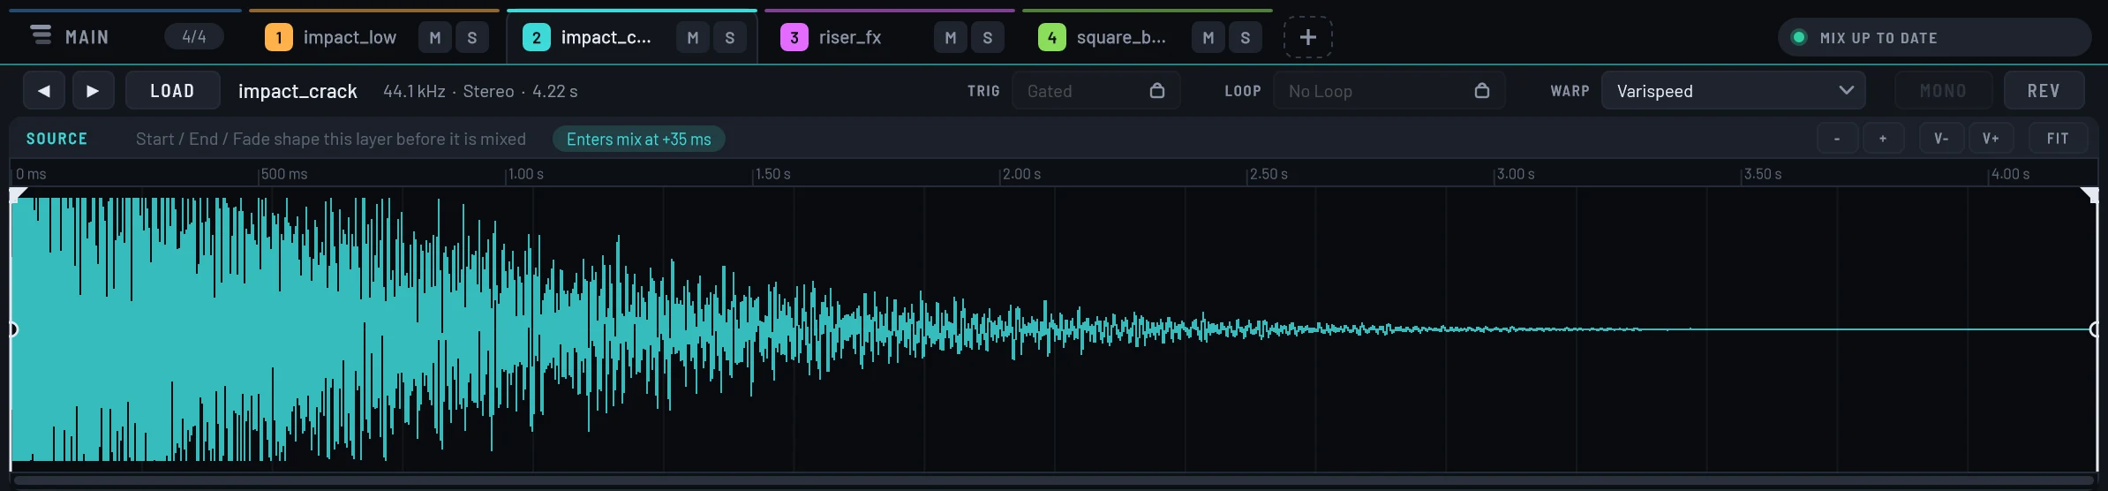Screen dimensions: 2108x491
Task: Load the next sample with right arrow
Action: tap(93, 91)
